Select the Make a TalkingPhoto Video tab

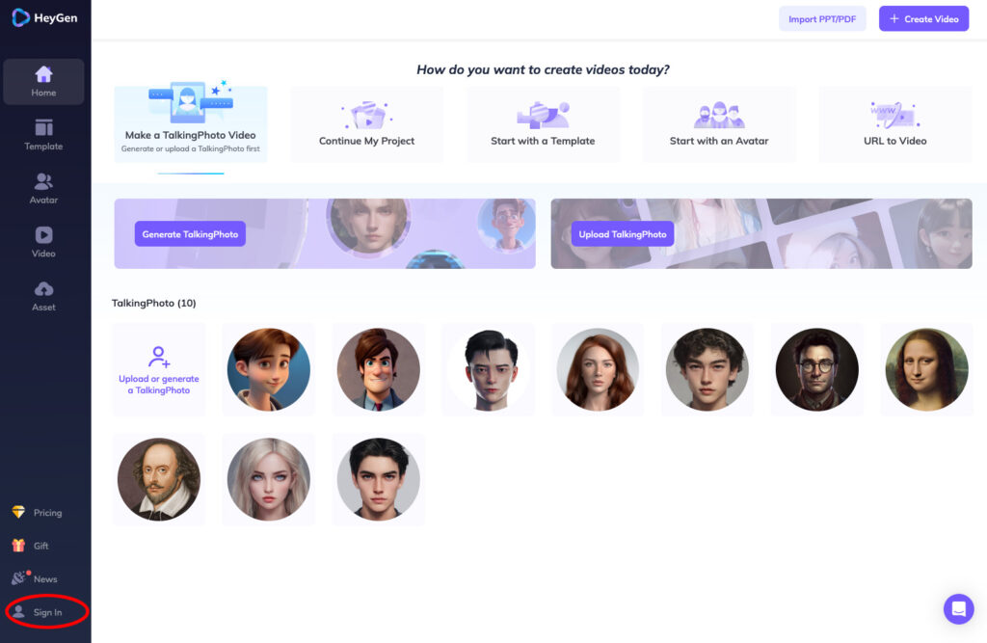[x=191, y=124]
